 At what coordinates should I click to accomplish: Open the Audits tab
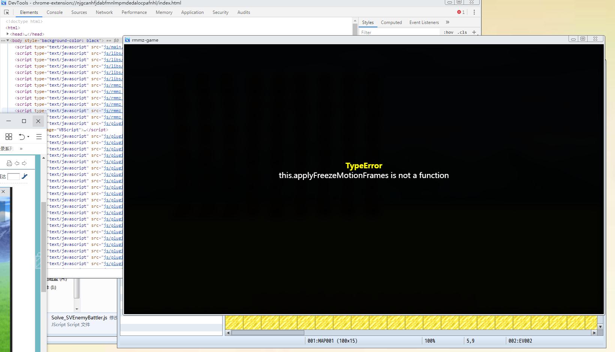[x=244, y=12]
